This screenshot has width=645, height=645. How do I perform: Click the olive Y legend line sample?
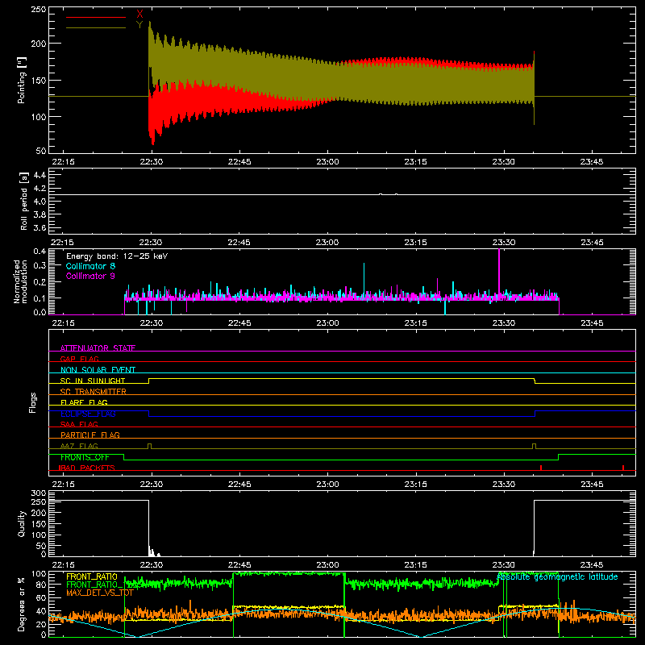pos(95,27)
